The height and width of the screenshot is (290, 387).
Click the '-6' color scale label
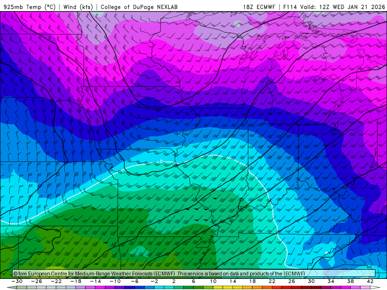point(135,281)
